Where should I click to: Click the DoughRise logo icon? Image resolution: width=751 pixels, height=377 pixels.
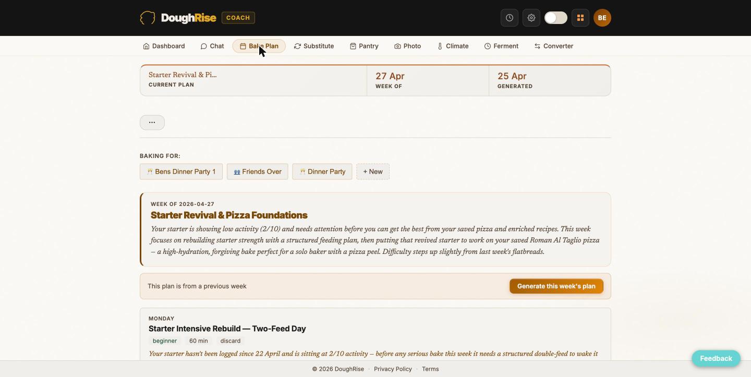pyautogui.click(x=148, y=18)
